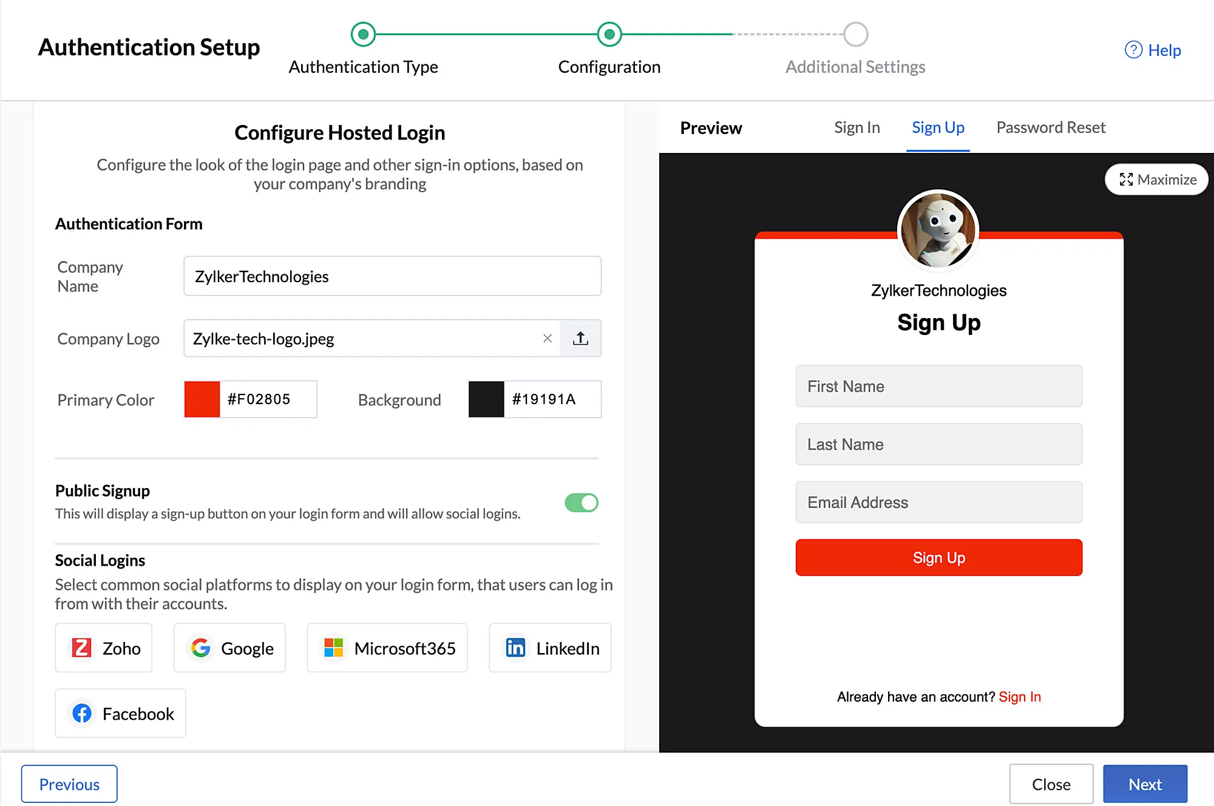This screenshot has height=806, width=1214.
Task: Click the upload icon for Company Logo
Action: pos(580,339)
